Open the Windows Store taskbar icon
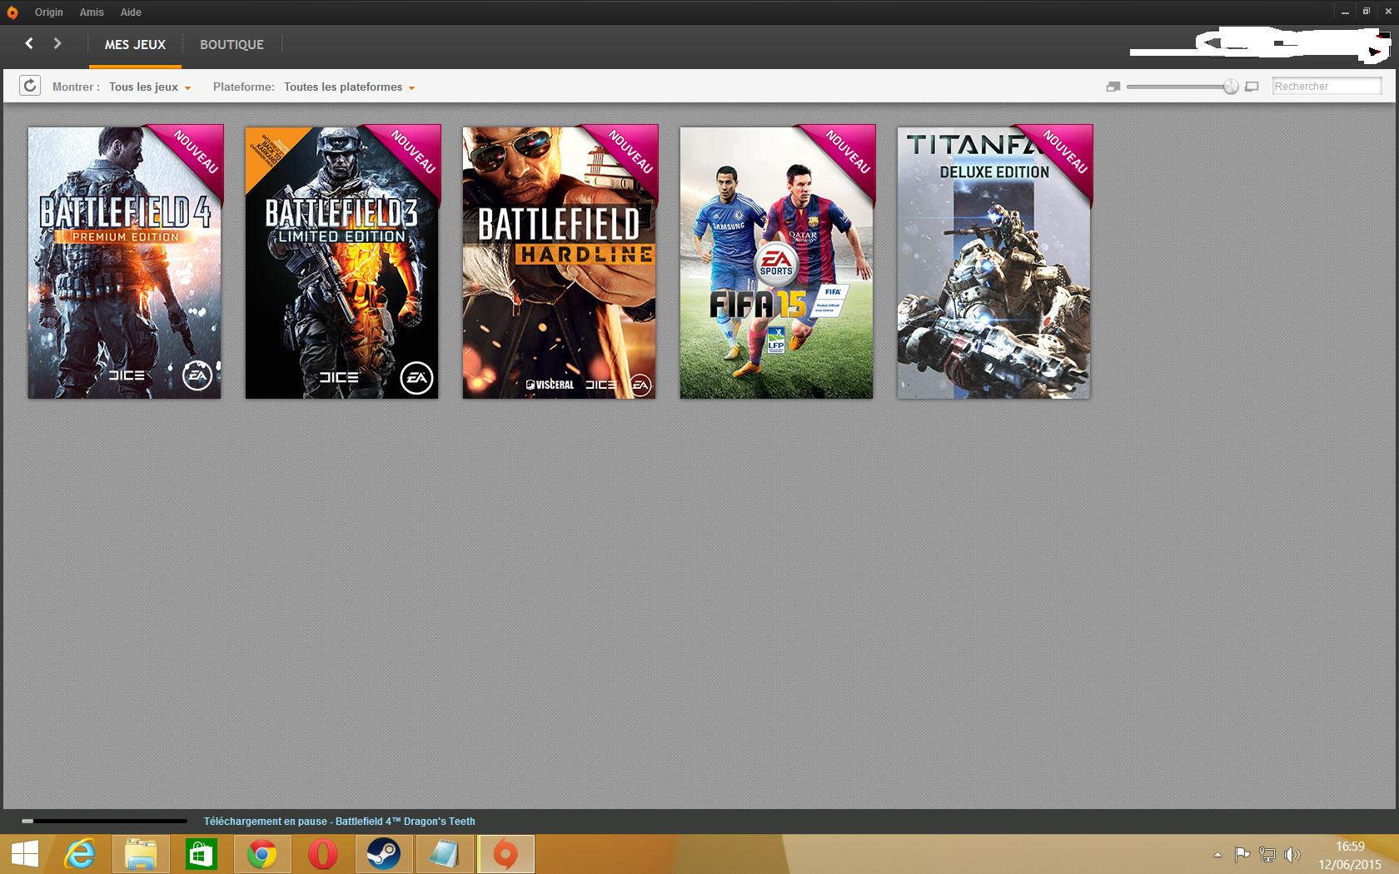The image size is (1399, 874). pos(202,855)
